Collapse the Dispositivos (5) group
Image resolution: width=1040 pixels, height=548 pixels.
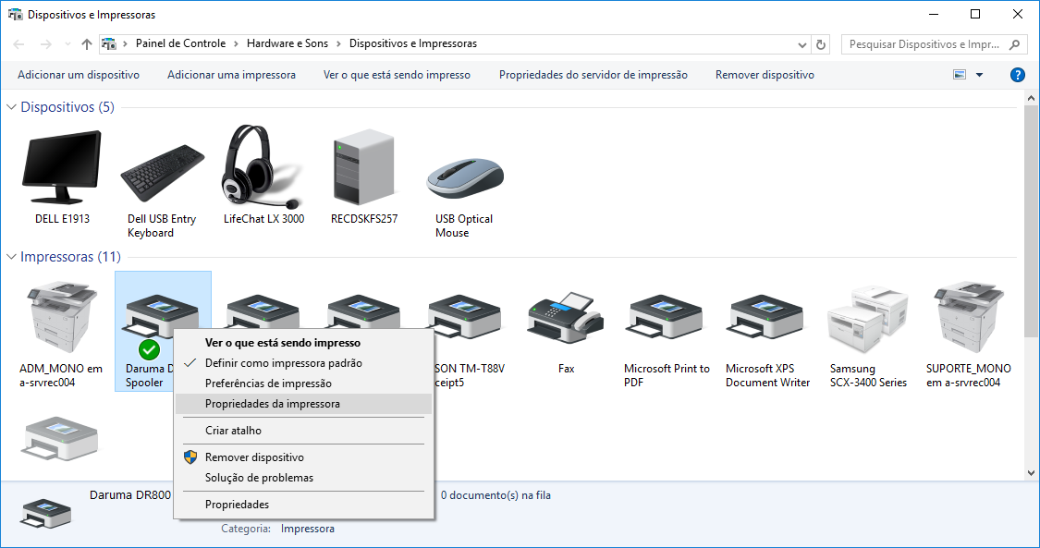pos(11,106)
